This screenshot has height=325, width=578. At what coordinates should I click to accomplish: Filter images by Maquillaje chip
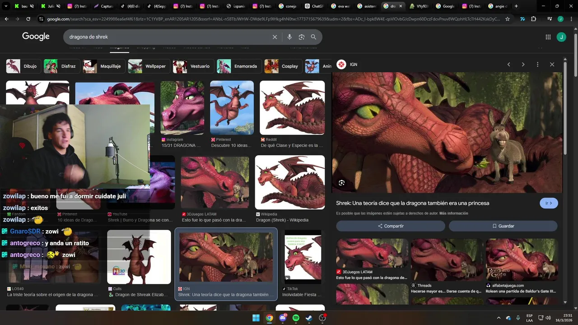click(x=104, y=66)
